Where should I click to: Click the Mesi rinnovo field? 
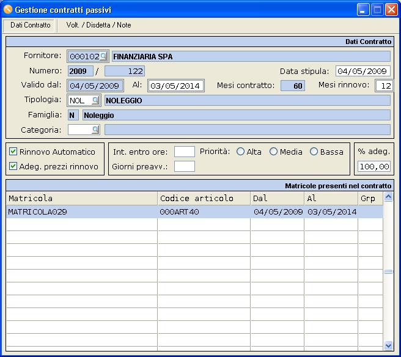pyautogui.click(x=384, y=86)
